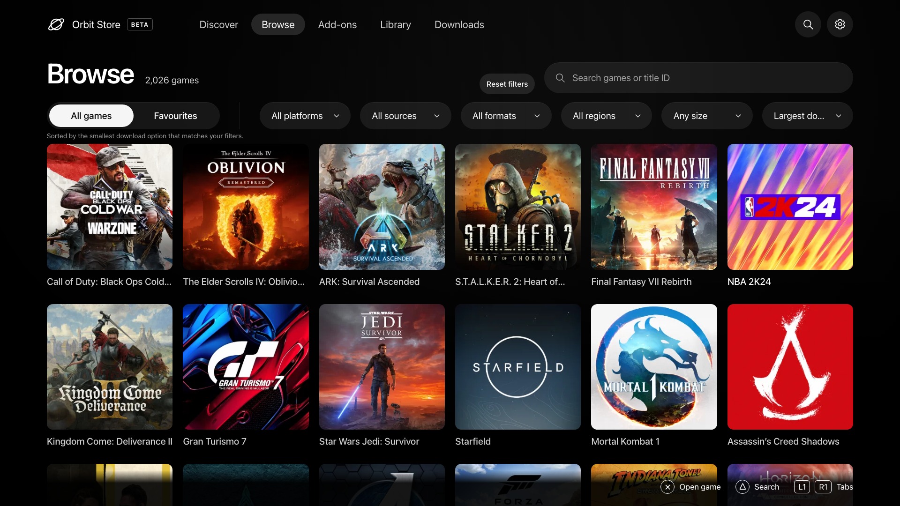Screen dimensions: 900x506
Task: Go to the Add-ons tab
Action: (x=337, y=24)
